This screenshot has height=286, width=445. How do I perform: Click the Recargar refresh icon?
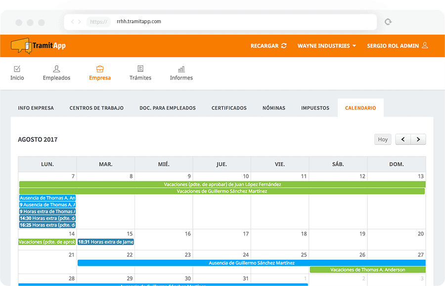point(284,45)
